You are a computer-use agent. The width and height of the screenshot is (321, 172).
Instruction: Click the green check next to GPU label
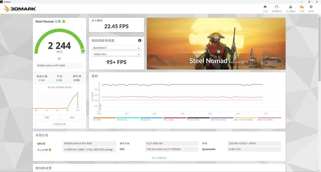pyautogui.click(x=44, y=144)
